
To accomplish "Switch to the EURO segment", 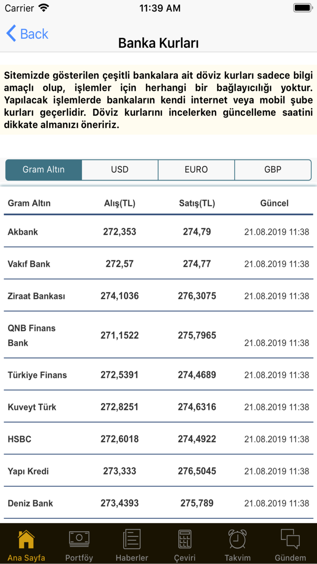I will coord(196,170).
